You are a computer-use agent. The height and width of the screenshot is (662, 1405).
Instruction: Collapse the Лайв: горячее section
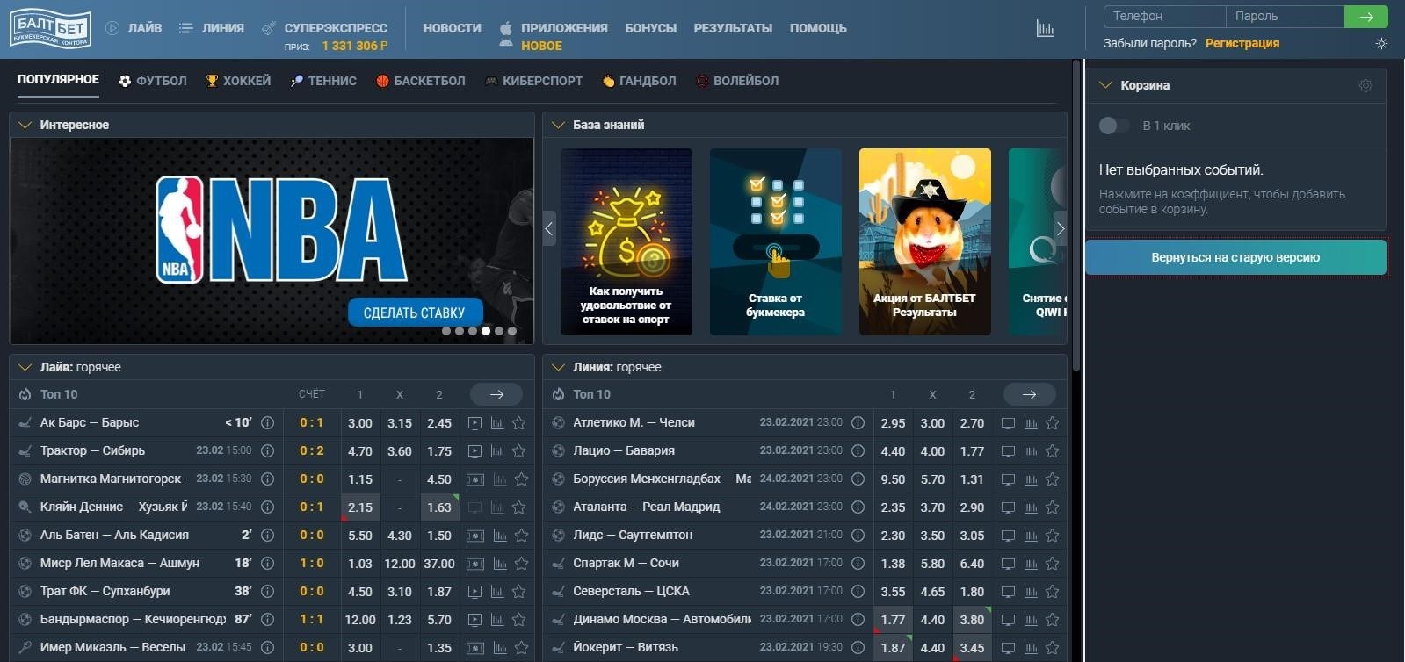pyautogui.click(x=25, y=367)
